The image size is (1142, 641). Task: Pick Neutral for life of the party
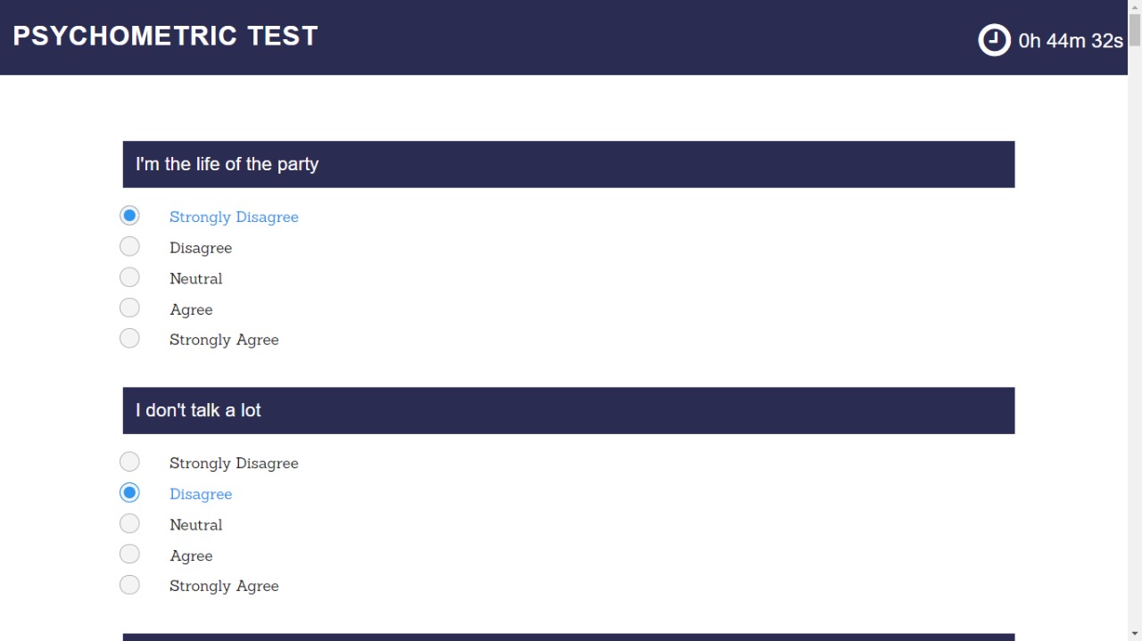tap(129, 277)
